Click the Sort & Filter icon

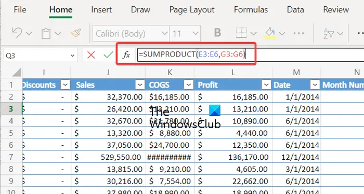click(x=329, y=34)
